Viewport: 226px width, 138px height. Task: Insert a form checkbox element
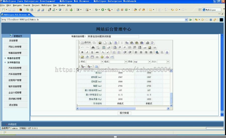(120, 47)
